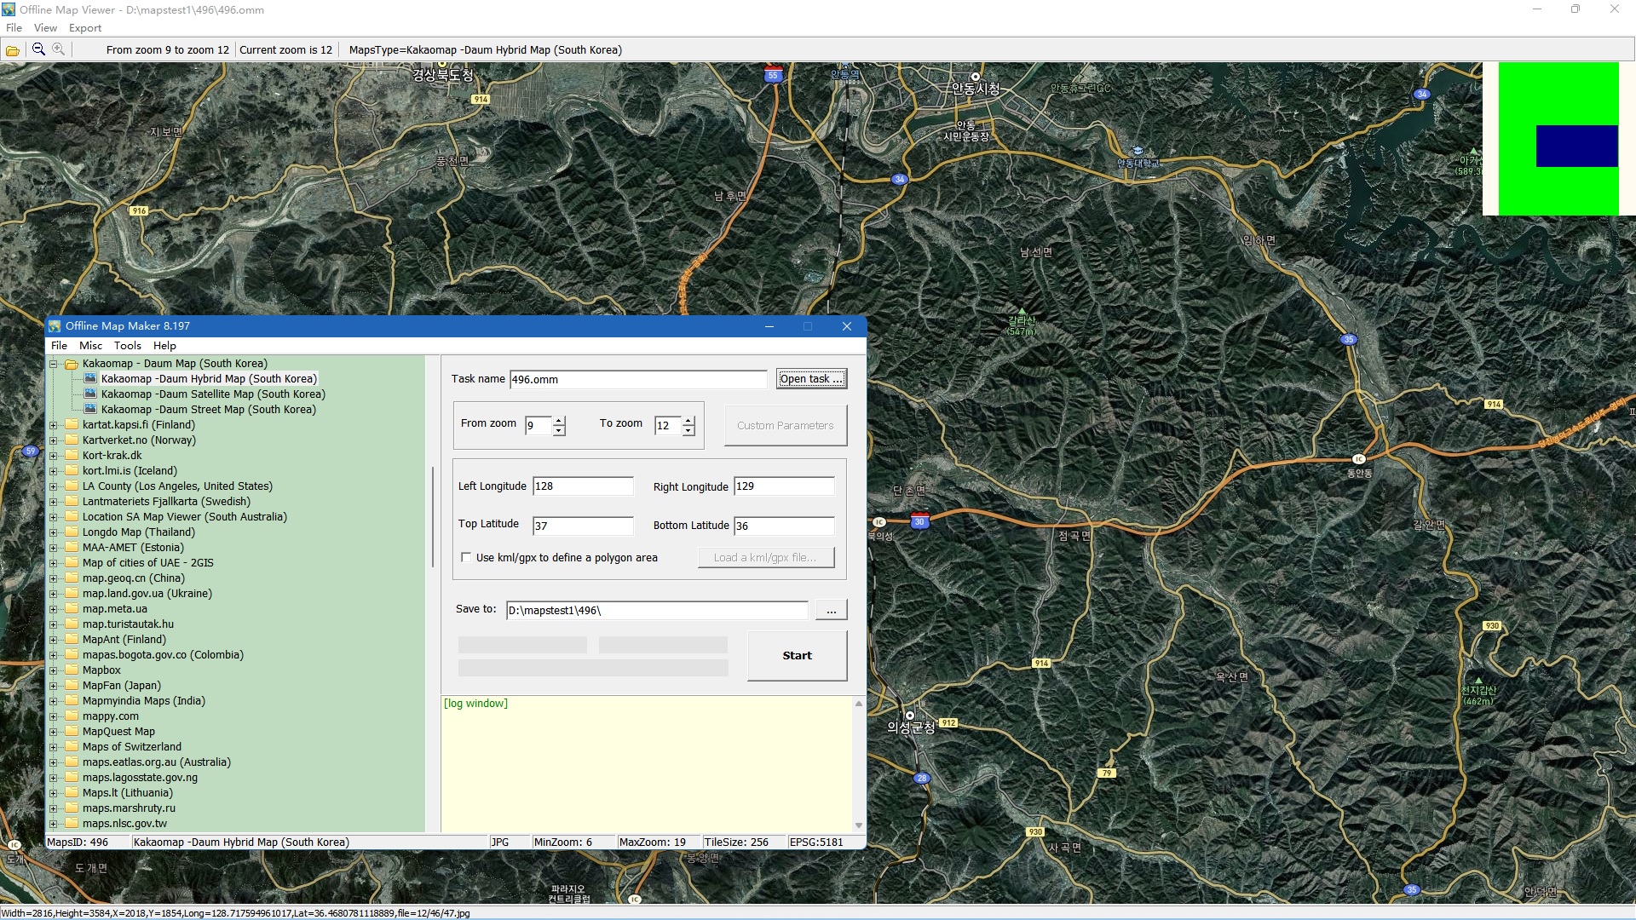
Task: Expand the map.geoq.cn (China) node
Action: pyautogui.click(x=53, y=578)
